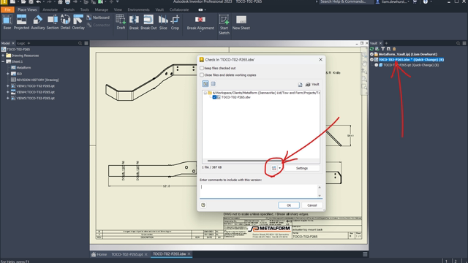Image resolution: width=468 pixels, height=263 pixels.
Task: Click the Vault button in the dialog
Action: pyautogui.click(x=312, y=85)
